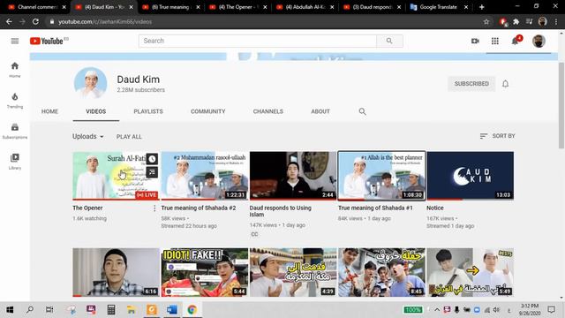Open Trending in sidebar

point(15,100)
